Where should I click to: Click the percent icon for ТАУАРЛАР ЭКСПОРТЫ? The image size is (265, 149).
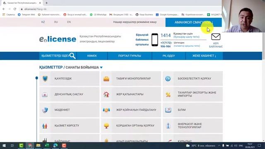[168, 95]
